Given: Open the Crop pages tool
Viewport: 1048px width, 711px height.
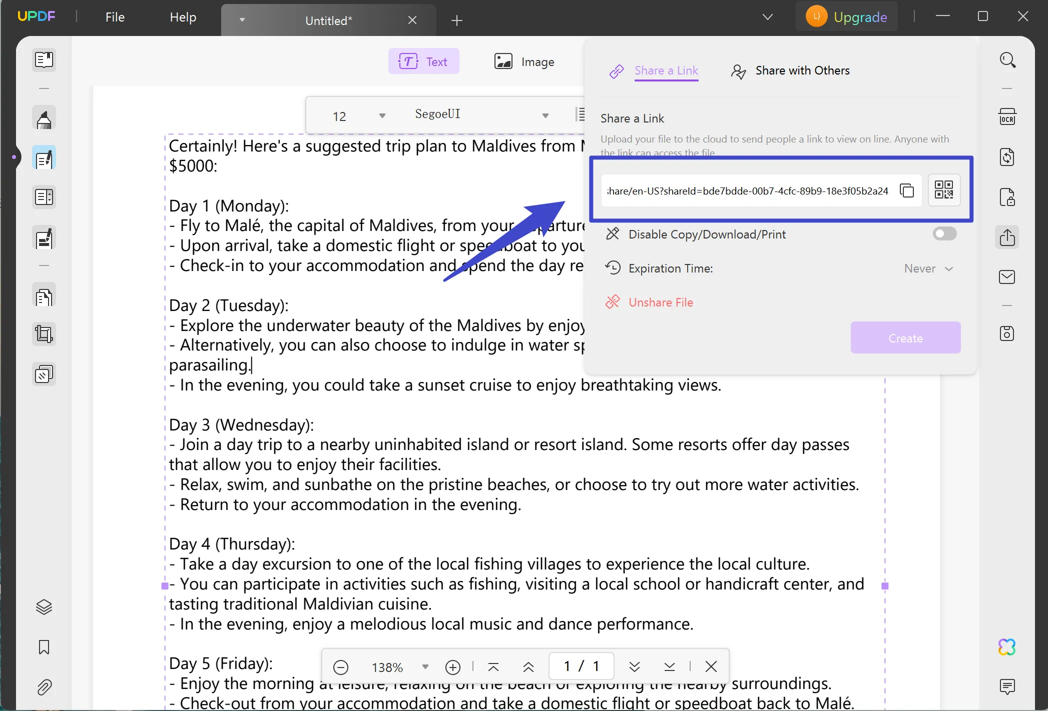Looking at the screenshot, I should point(44,334).
